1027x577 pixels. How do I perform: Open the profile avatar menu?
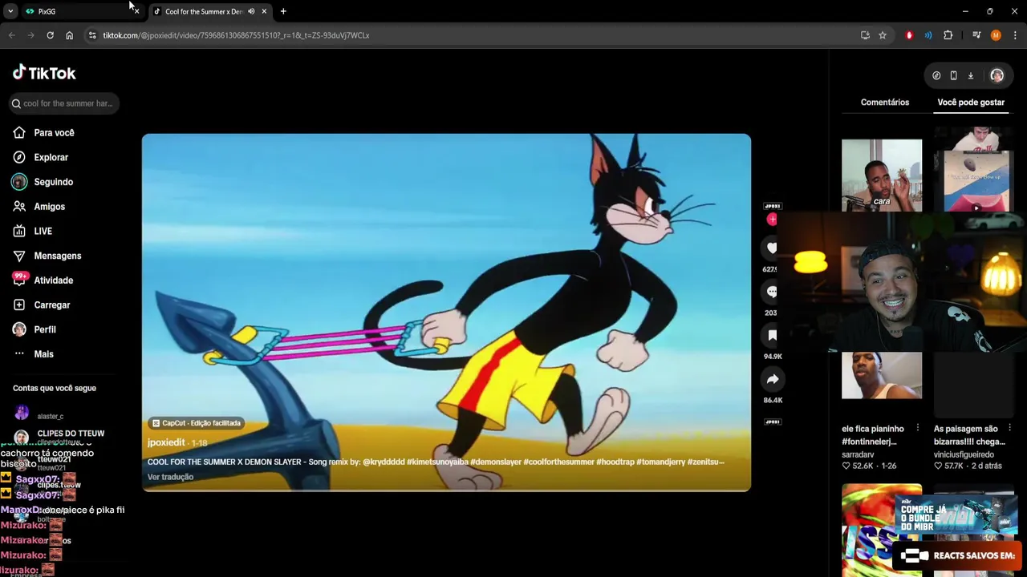coord(997,75)
